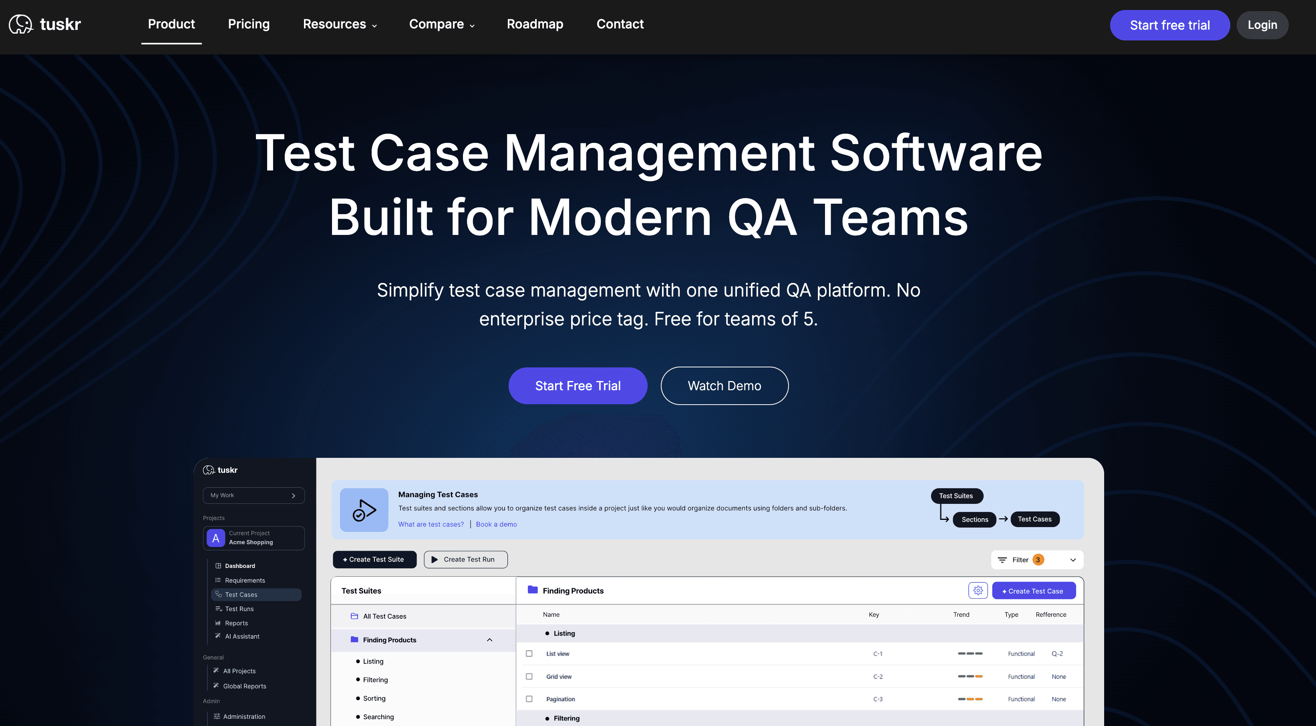Click the settings gear icon beside Create Test Case
This screenshot has width=1316, height=726.
pyautogui.click(x=978, y=590)
